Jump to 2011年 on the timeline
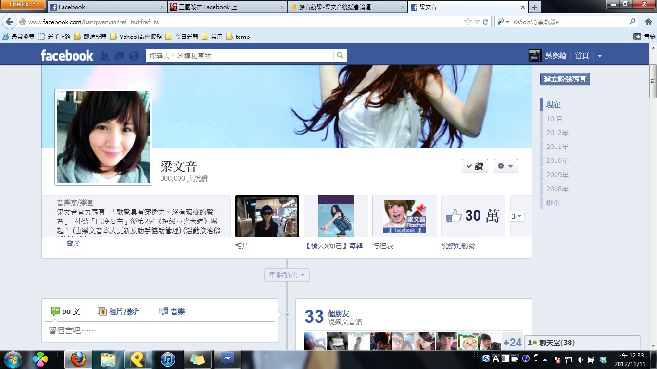This screenshot has width=657, height=369. click(557, 147)
